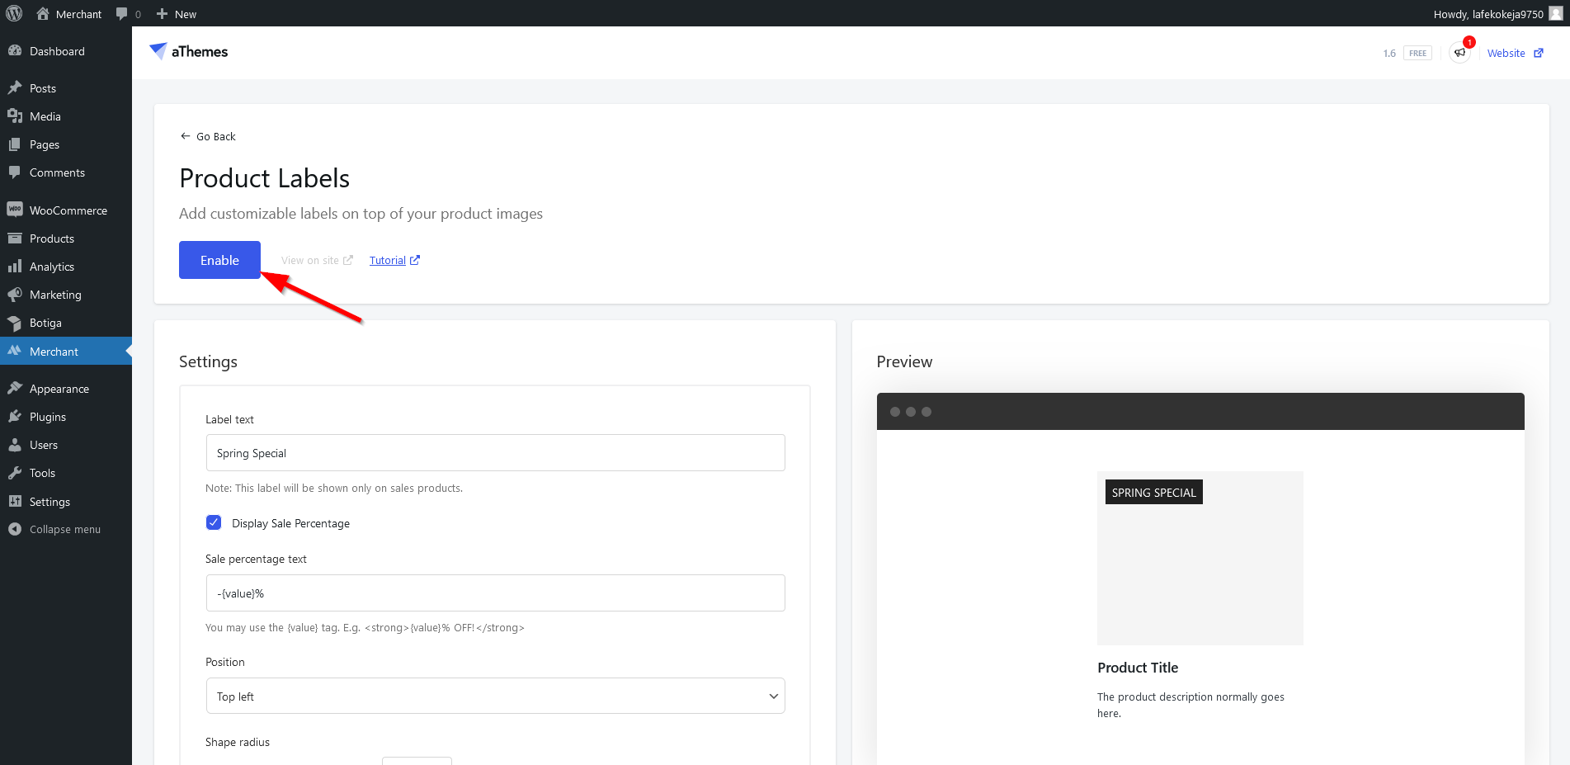Click the Dashboard gauge icon
This screenshot has height=765, width=1570.
click(15, 51)
